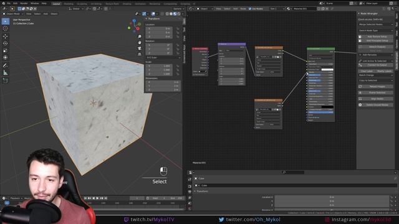This screenshot has width=399, height=224.
Task: Choose the Move tool in left toolbar
Action: (6, 36)
